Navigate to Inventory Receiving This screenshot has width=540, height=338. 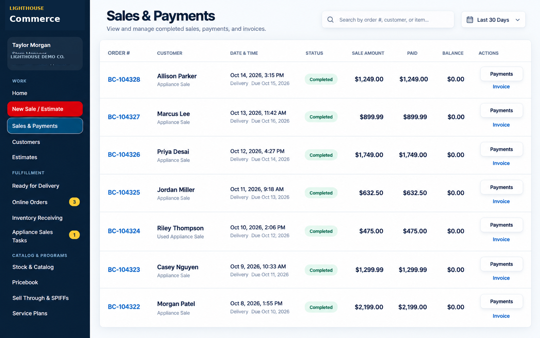pos(37,218)
